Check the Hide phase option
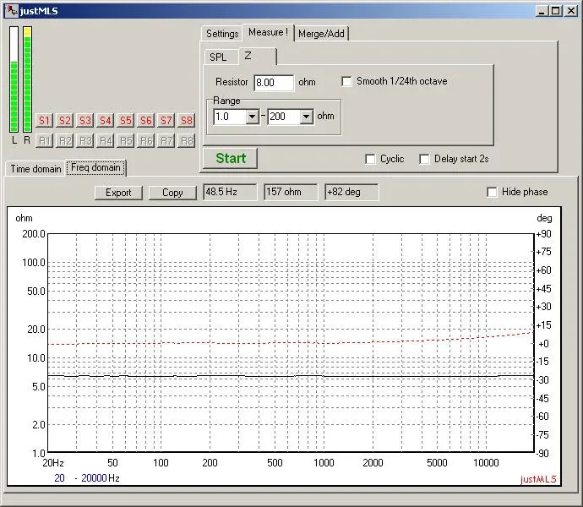Image resolution: width=583 pixels, height=507 pixels. pyautogui.click(x=492, y=192)
